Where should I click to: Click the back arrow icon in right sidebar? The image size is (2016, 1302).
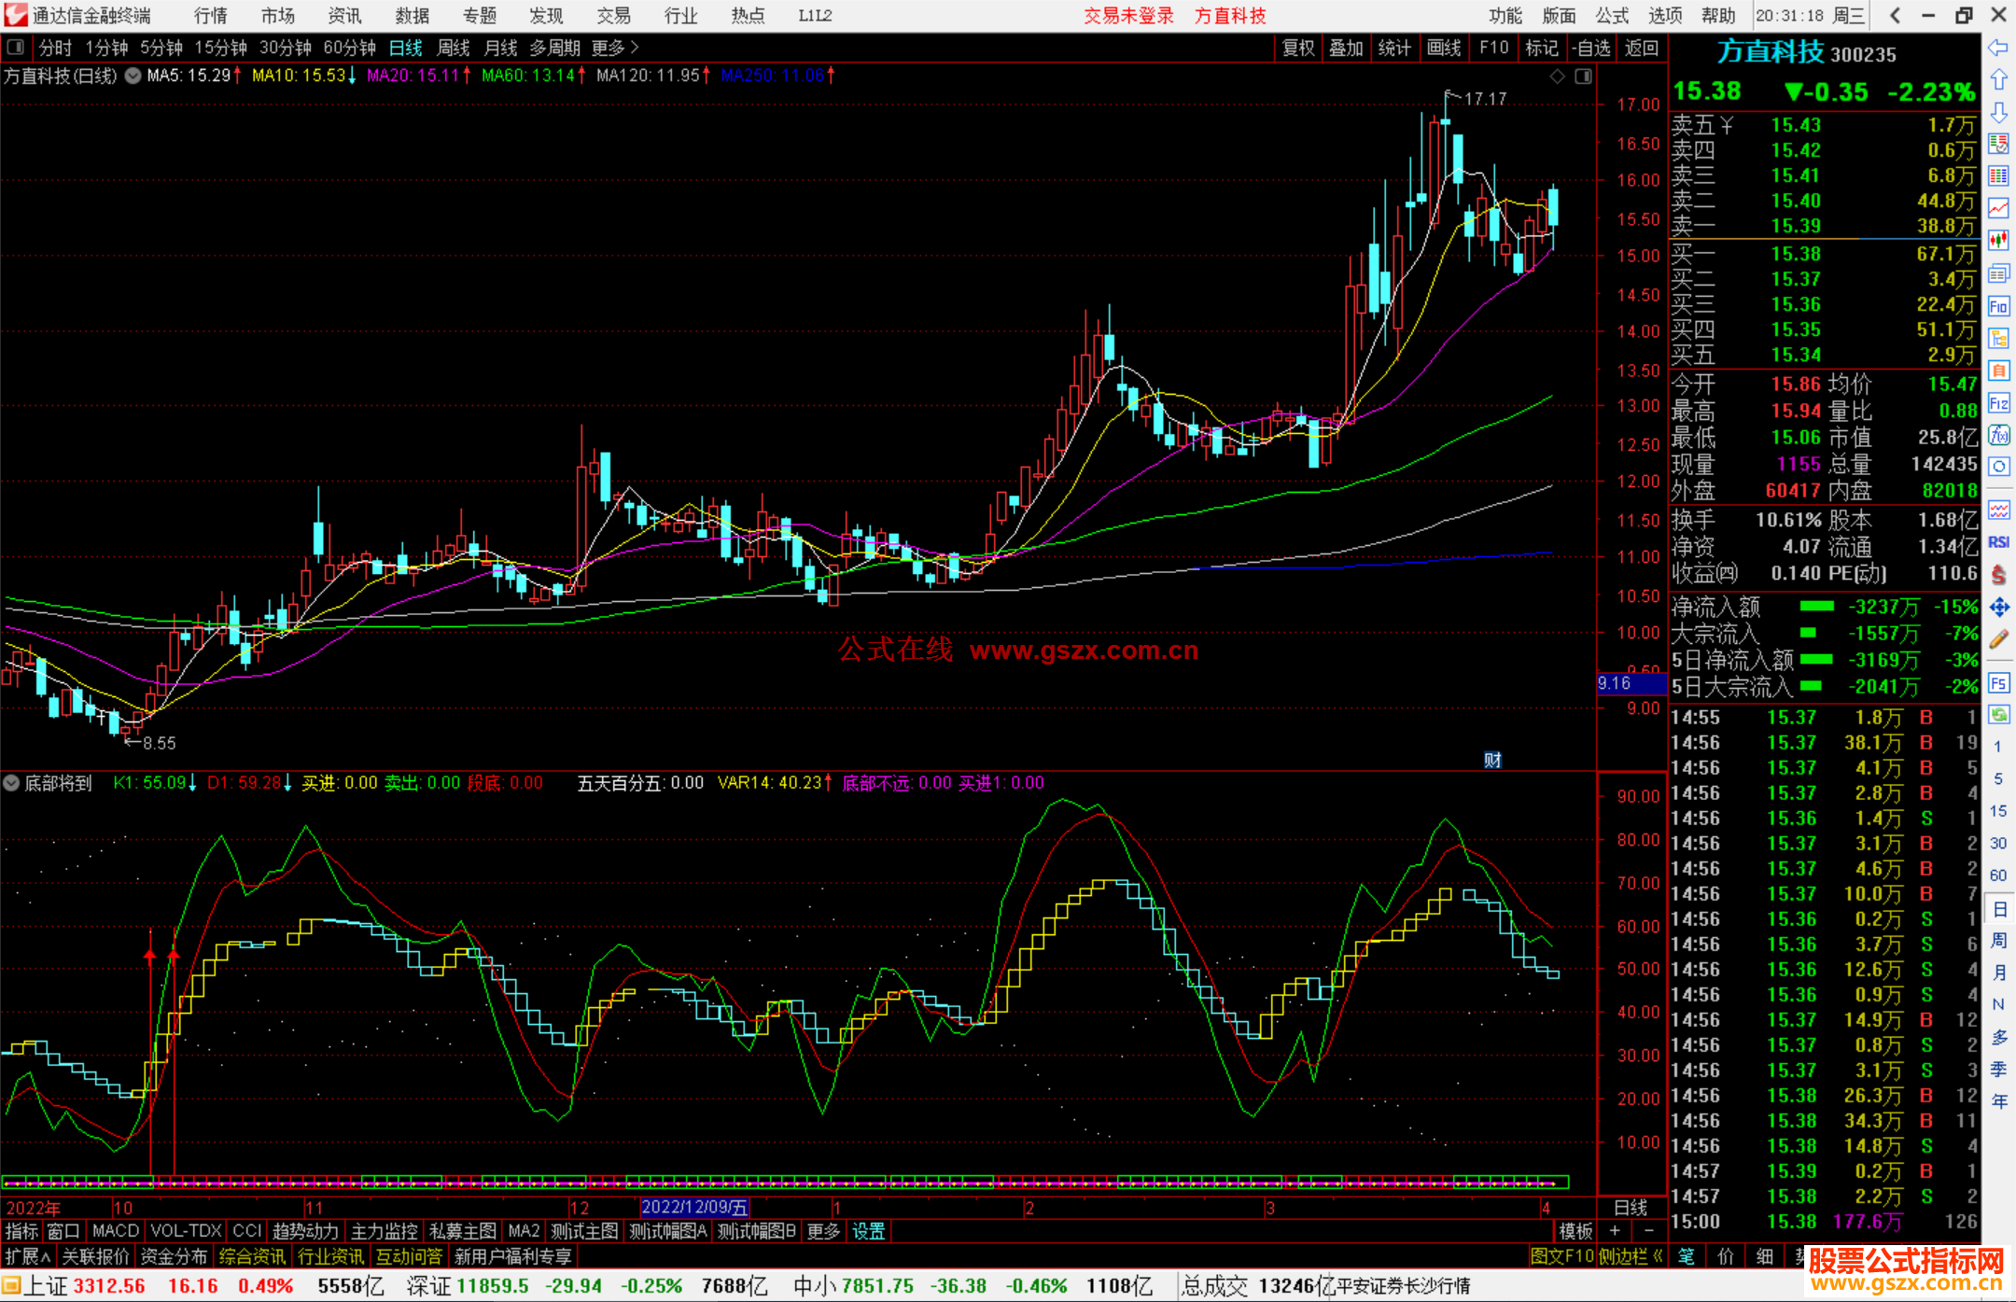click(1998, 48)
